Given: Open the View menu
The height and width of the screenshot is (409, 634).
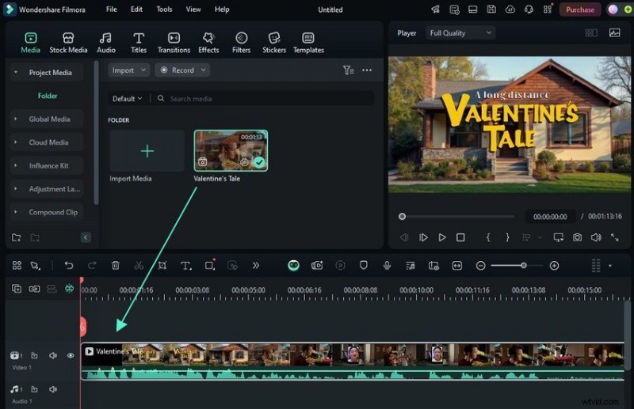Looking at the screenshot, I should pos(193,9).
